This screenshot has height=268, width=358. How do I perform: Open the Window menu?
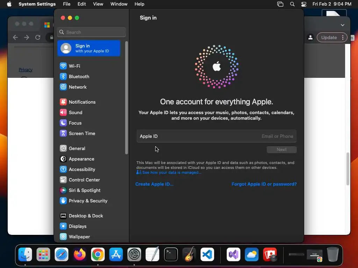[x=119, y=4]
